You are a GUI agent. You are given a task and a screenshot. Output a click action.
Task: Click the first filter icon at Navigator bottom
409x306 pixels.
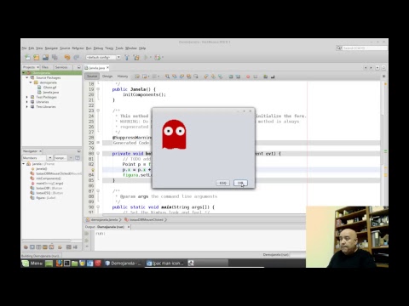tap(26, 247)
